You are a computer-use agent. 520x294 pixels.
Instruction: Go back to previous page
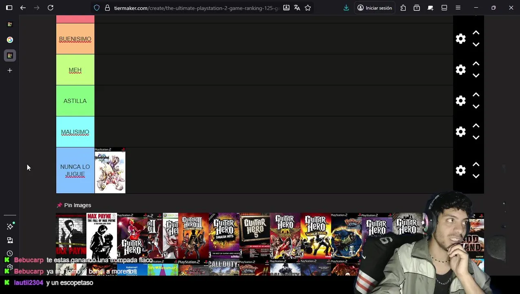tap(23, 8)
